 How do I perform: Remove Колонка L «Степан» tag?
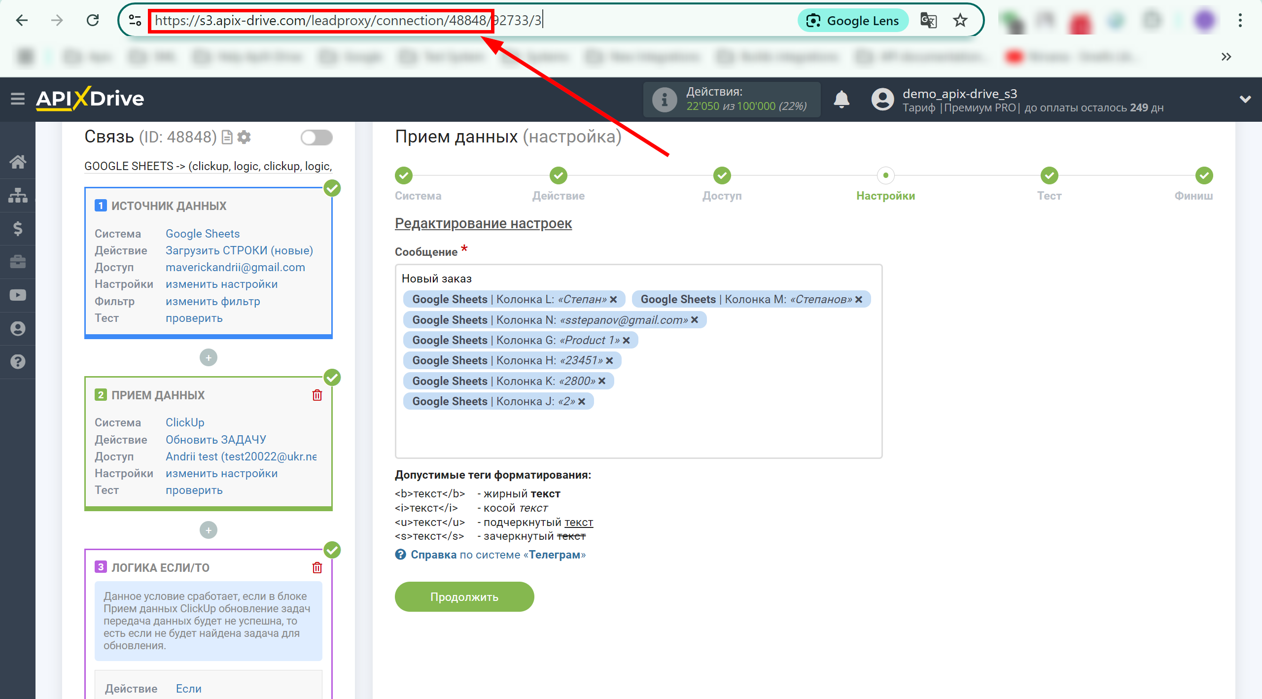(x=614, y=299)
